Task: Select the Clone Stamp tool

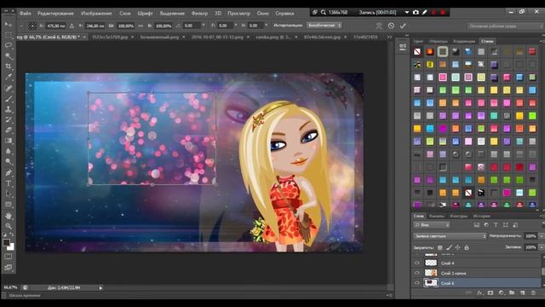Action: [x=9, y=109]
